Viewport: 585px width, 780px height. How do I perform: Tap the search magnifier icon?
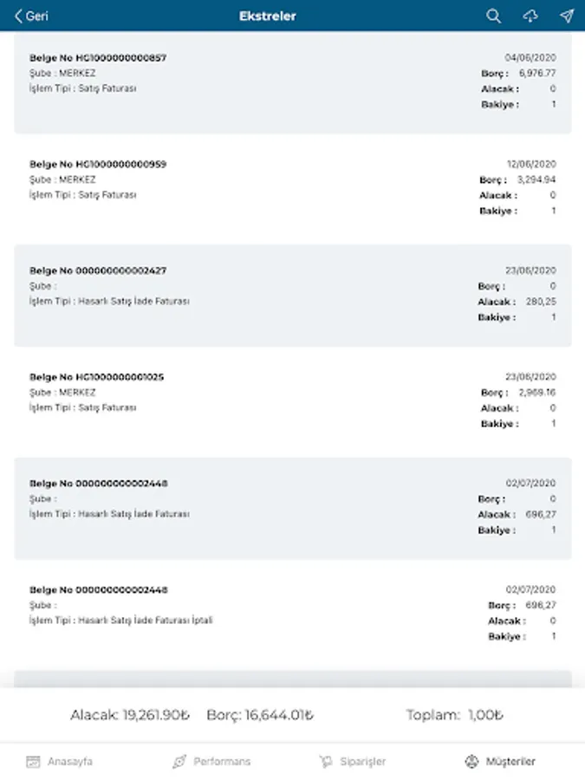pyautogui.click(x=494, y=16)
